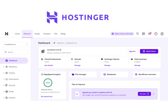Screen dimensions: 168x112
Task: Click the Daily backups cloud icon
Action: pos(132,59)
